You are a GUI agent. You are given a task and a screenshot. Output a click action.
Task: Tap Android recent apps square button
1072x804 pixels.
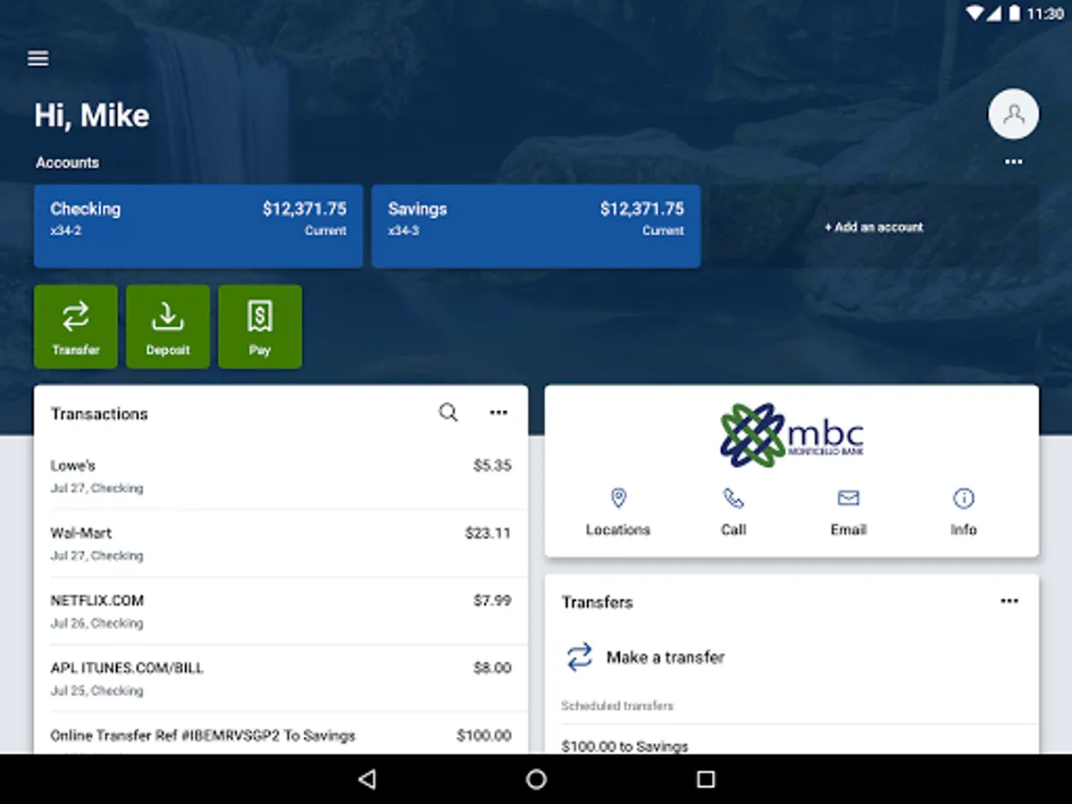(706, 779)
